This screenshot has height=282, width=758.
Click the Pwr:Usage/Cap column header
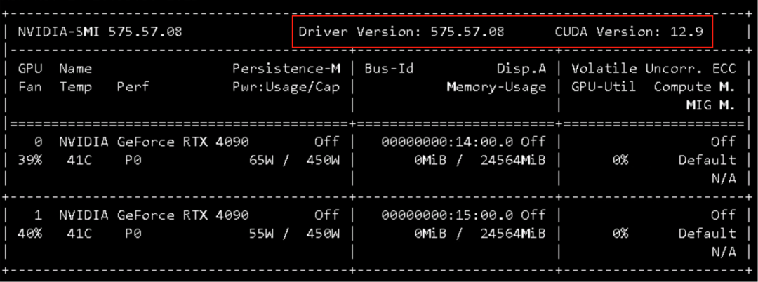tap(286, 87)
